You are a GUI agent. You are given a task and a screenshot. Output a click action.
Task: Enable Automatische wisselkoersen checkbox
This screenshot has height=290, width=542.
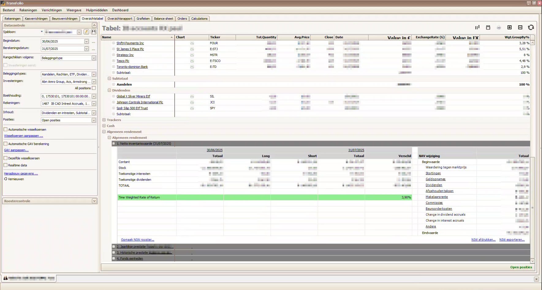click(6, 130)
